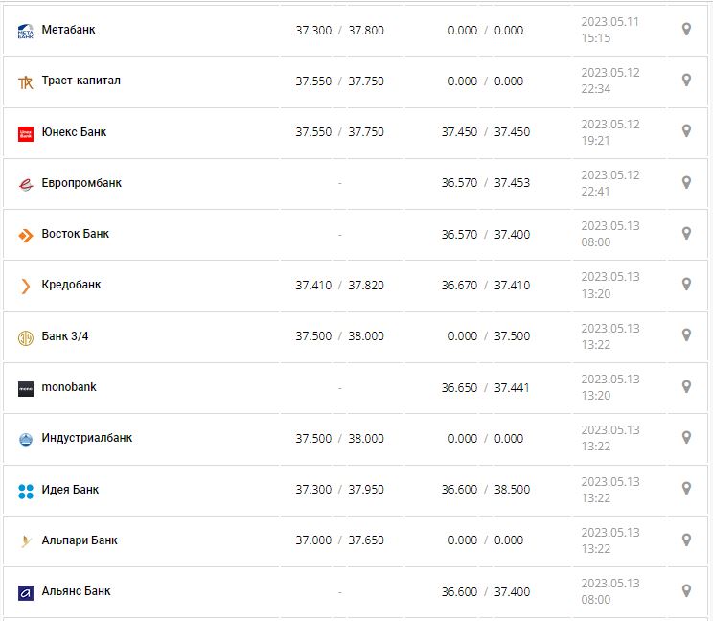Click location marker beside Европромбанк
This screenshot has width=713, height=621.
click(686, 182)
